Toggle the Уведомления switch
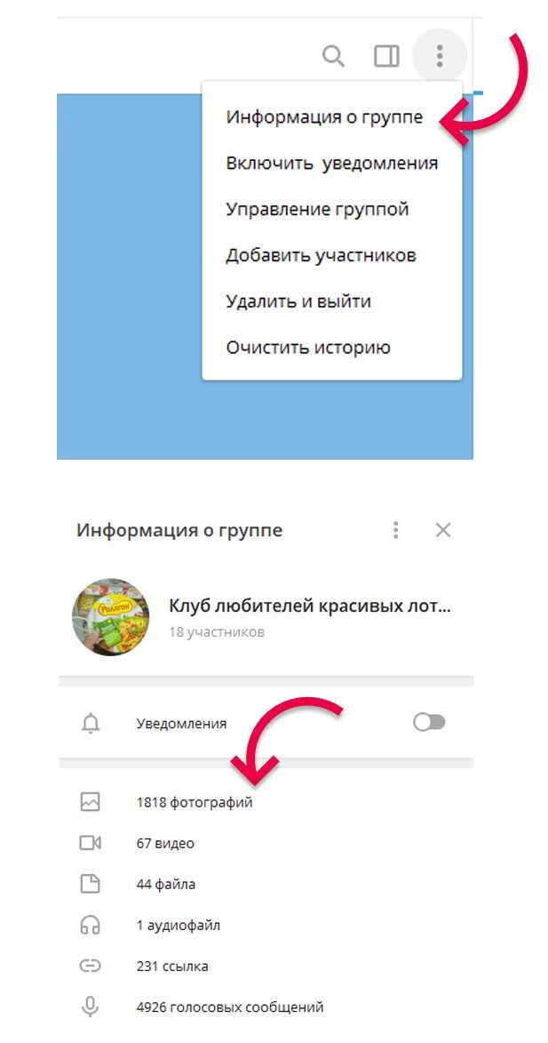The height and width of the screenshot is (1043, 548). [x=429, y=722]
